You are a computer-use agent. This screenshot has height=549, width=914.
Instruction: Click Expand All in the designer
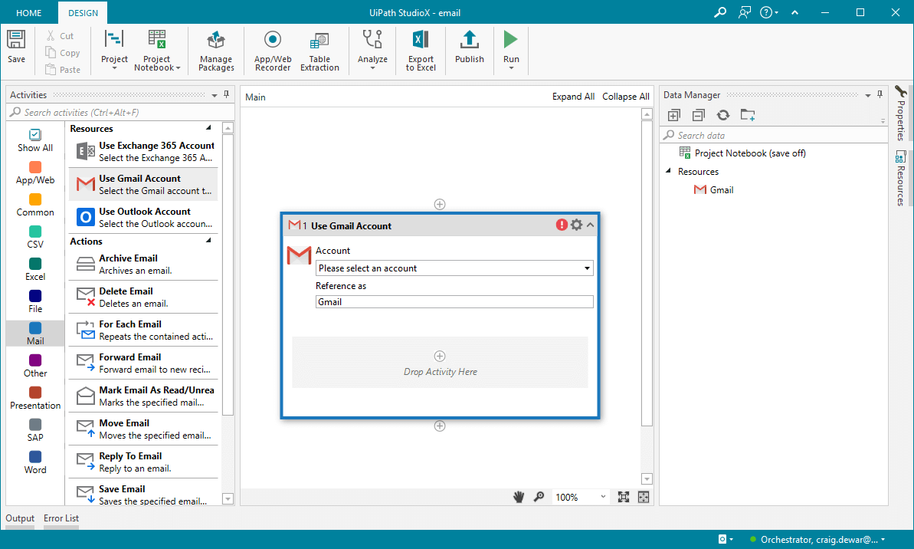[574, 97]
